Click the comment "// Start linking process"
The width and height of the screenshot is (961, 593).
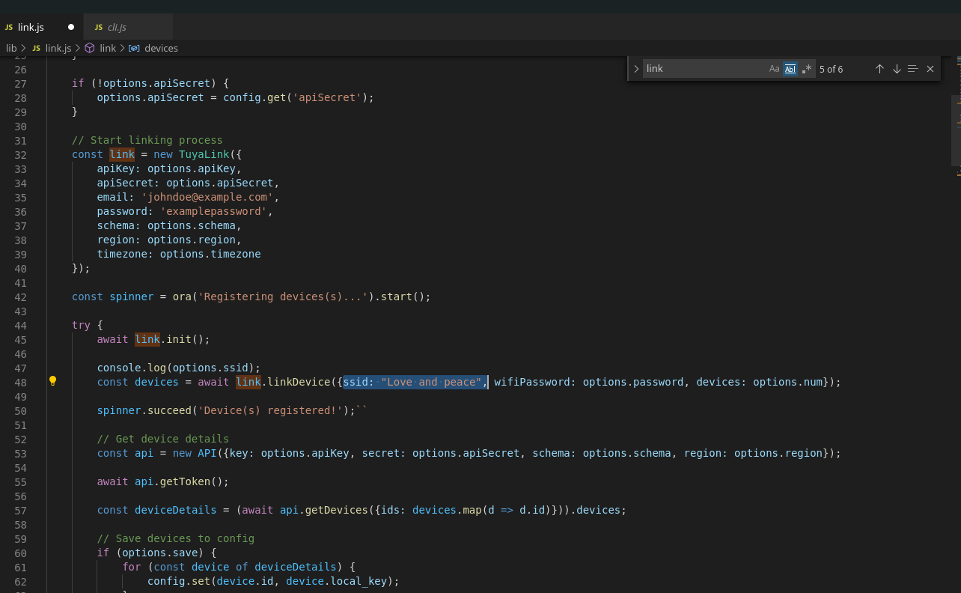point(147,140)
